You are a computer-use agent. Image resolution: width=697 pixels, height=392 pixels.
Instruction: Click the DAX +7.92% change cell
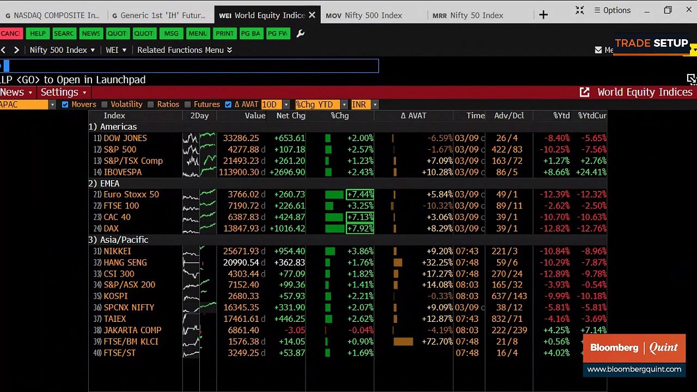click(360, 229)
